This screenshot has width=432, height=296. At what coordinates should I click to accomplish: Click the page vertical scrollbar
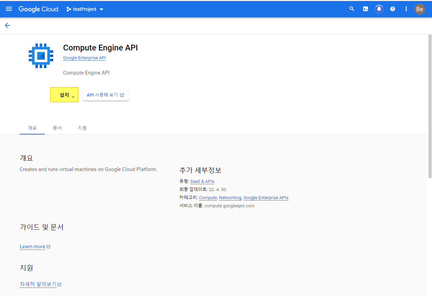[x=430, y=106]
